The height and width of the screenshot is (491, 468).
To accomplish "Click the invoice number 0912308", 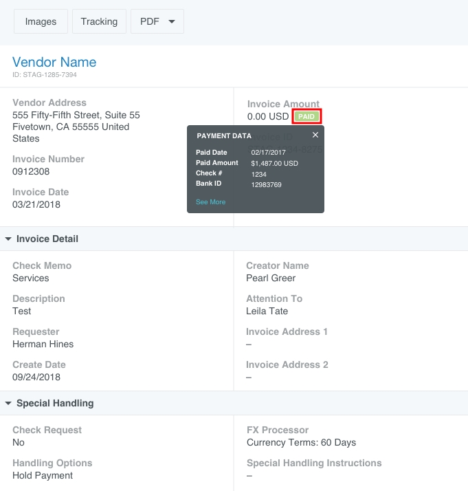I will (31, 172).
